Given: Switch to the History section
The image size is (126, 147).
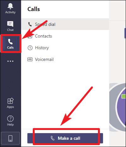Looking at the screenshot, I should tap(65, 48).
